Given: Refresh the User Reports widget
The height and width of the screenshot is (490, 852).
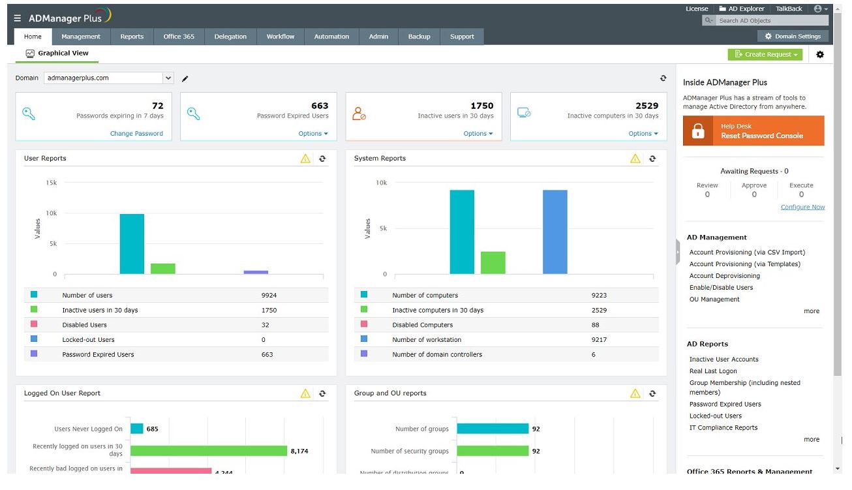Looking at the screenshot, I should point(322,159).
